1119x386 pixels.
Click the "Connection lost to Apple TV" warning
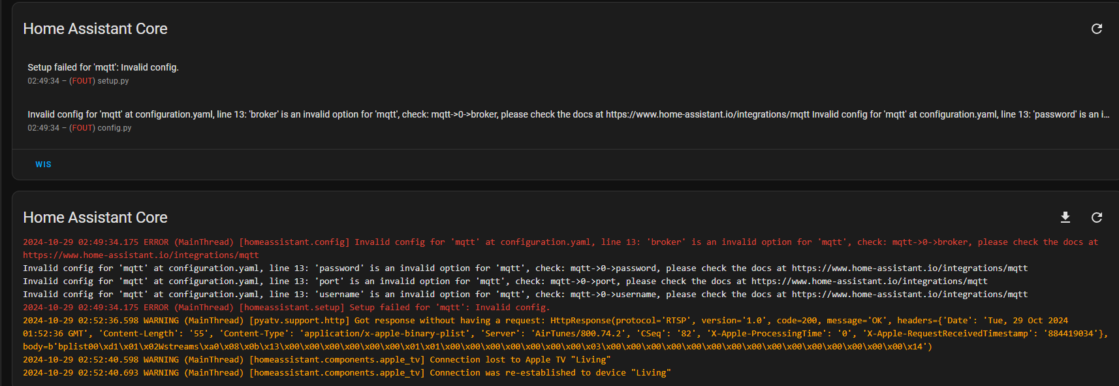click(317, 360)
